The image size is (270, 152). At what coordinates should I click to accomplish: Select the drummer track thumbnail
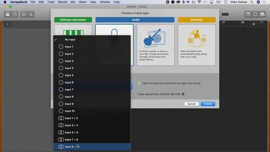point(197,45)
